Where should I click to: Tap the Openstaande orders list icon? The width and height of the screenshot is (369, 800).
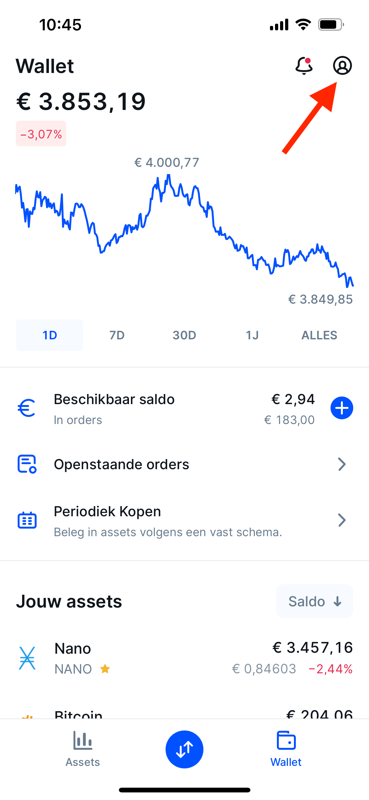(27, 464)
